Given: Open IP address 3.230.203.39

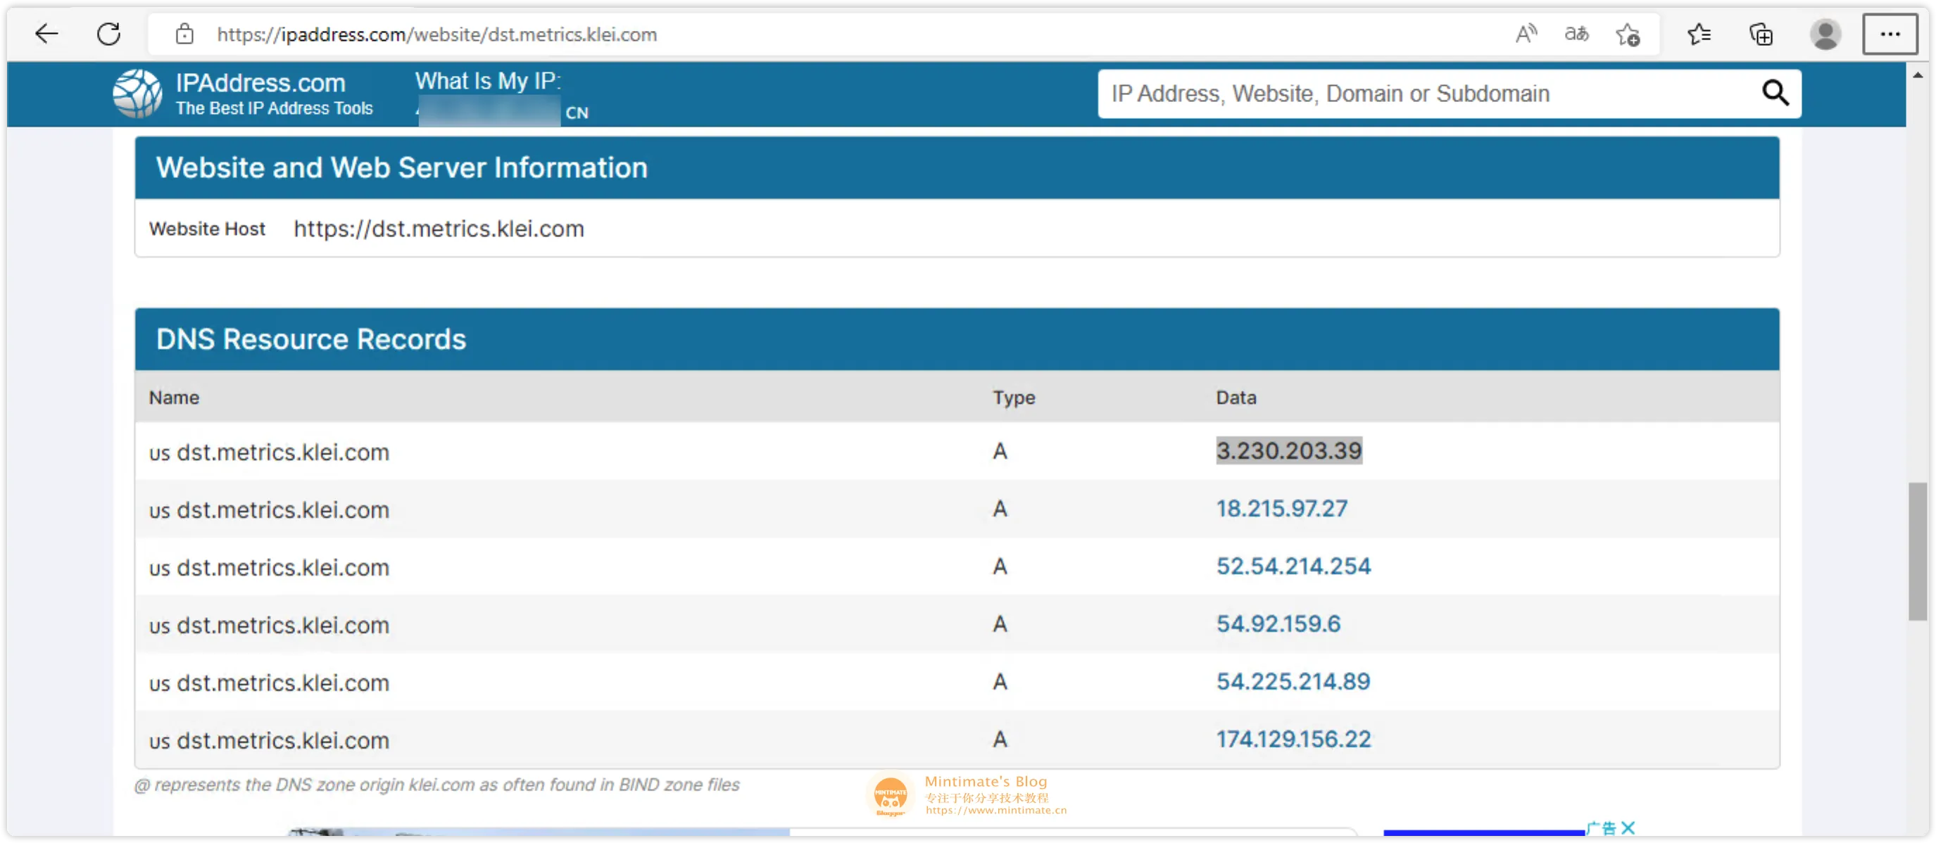Looking at the screenshot, I should pyautogui.click(x=1289, y=451).
